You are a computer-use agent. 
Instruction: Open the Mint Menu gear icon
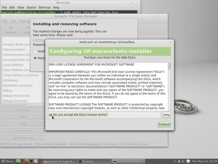click(x=3, y=161)
